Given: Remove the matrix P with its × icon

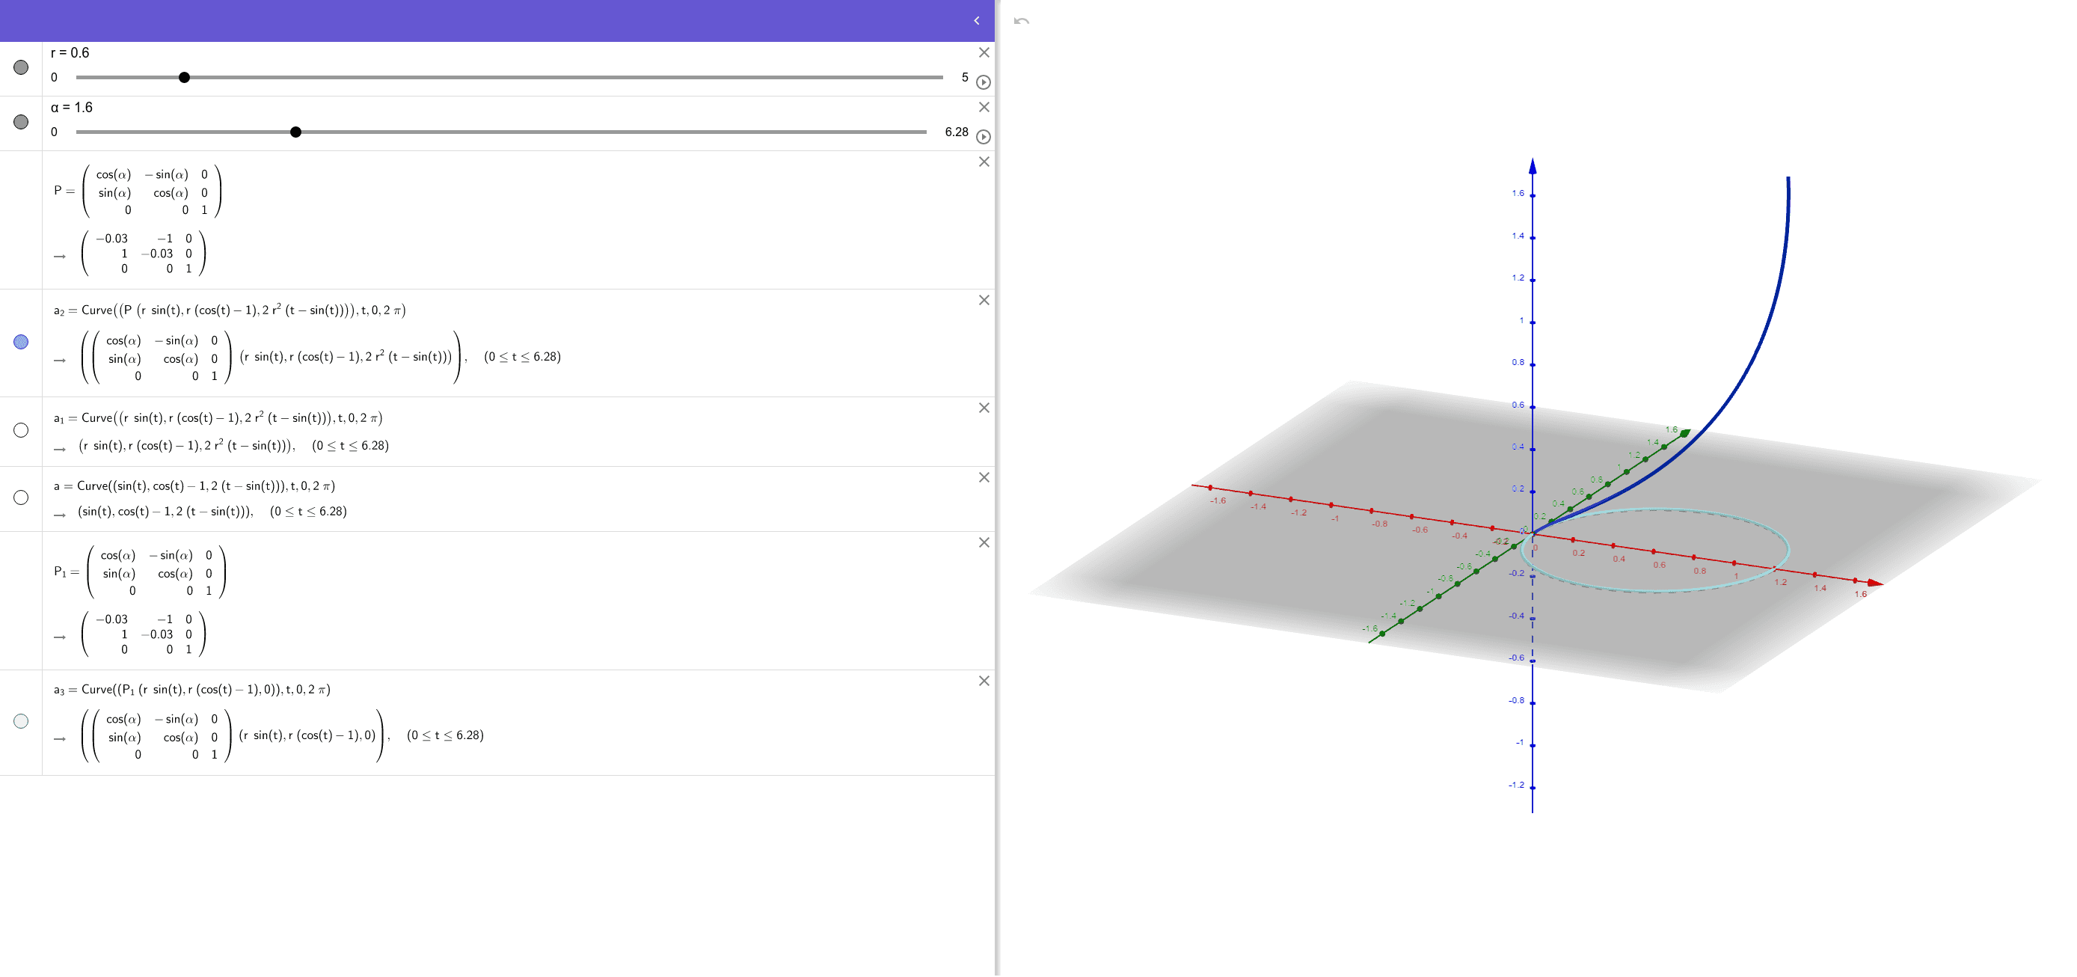Looking at the screenshot, I should pos(983,162).
